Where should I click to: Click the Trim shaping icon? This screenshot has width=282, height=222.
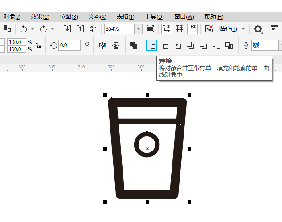point(164,45)
